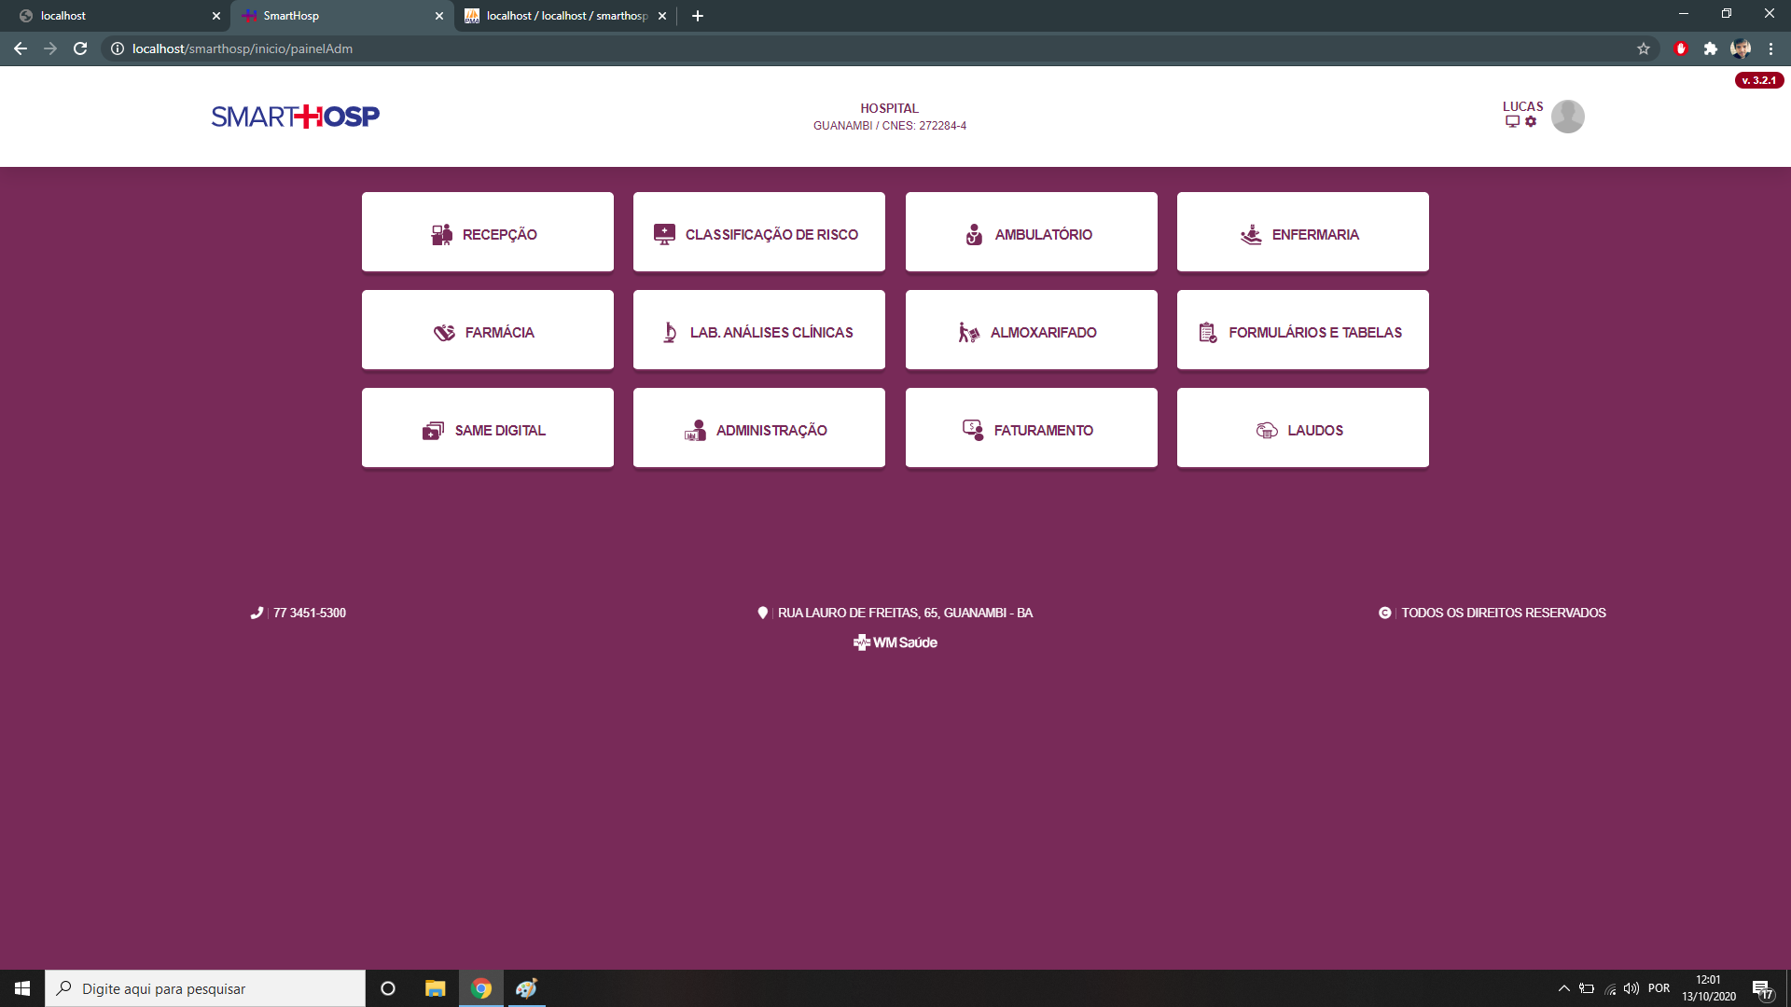Screen dimensions: 1791x1007
Task: Open the Laudos cloud icon
Action: 1267,430
